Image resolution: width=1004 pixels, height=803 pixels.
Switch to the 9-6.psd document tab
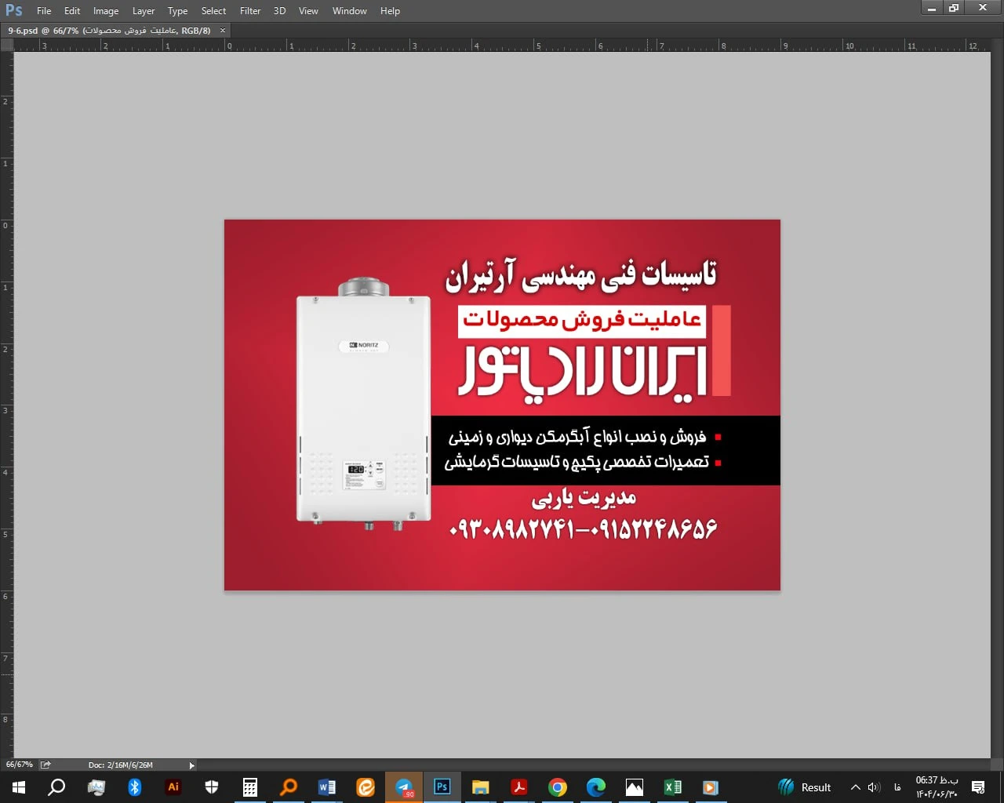click(109, 31)
